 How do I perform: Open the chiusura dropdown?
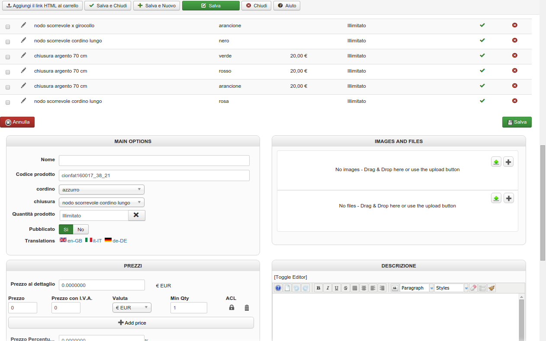[102, 202]
